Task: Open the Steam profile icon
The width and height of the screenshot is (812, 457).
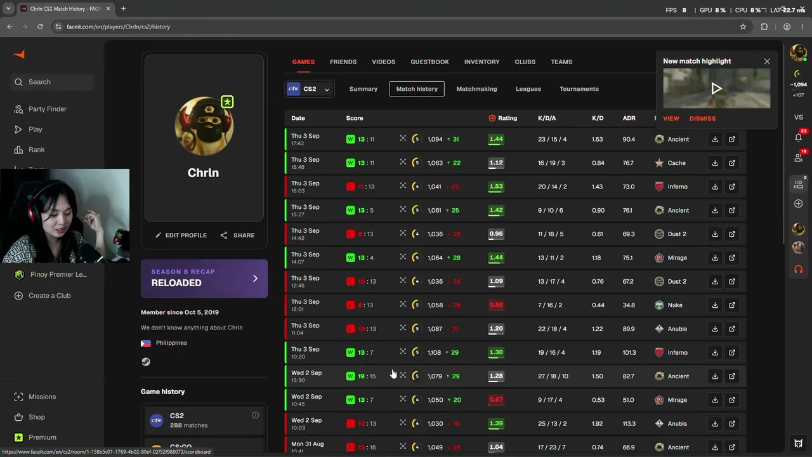Action: pos(146,362)
